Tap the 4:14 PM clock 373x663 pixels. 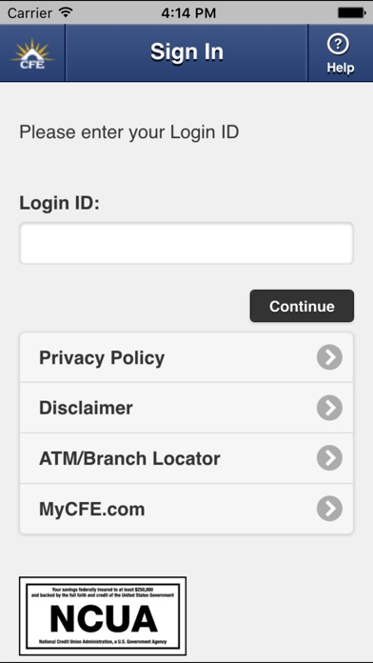tap(188, 12)
